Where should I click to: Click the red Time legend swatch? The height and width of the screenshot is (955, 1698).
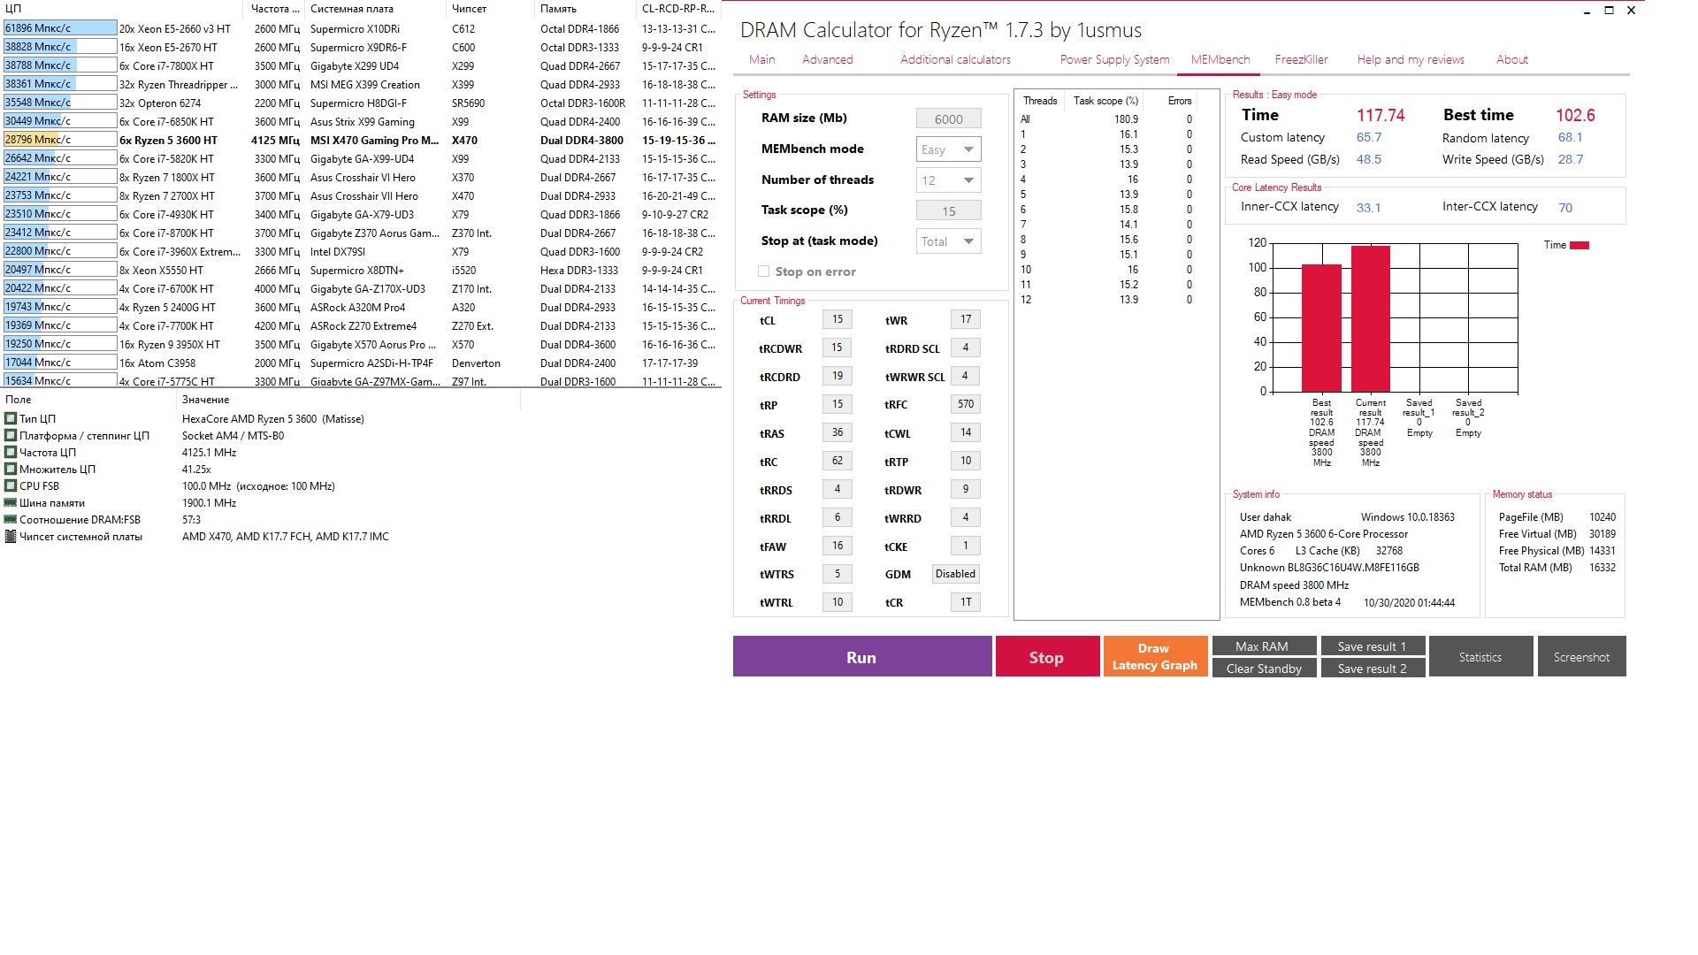[1579, 245]
